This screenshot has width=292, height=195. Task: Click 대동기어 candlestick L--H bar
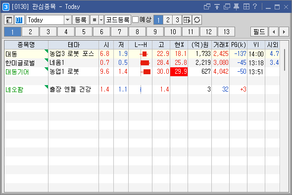click(146, 72)
